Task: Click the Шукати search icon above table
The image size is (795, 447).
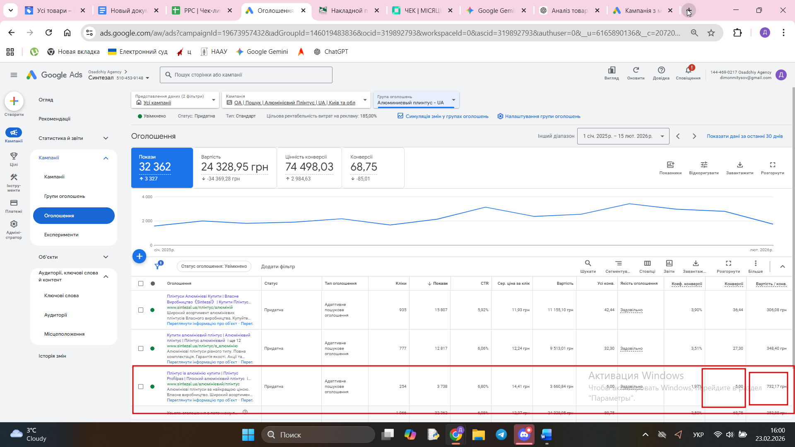Action: click(x=588, y=264)
